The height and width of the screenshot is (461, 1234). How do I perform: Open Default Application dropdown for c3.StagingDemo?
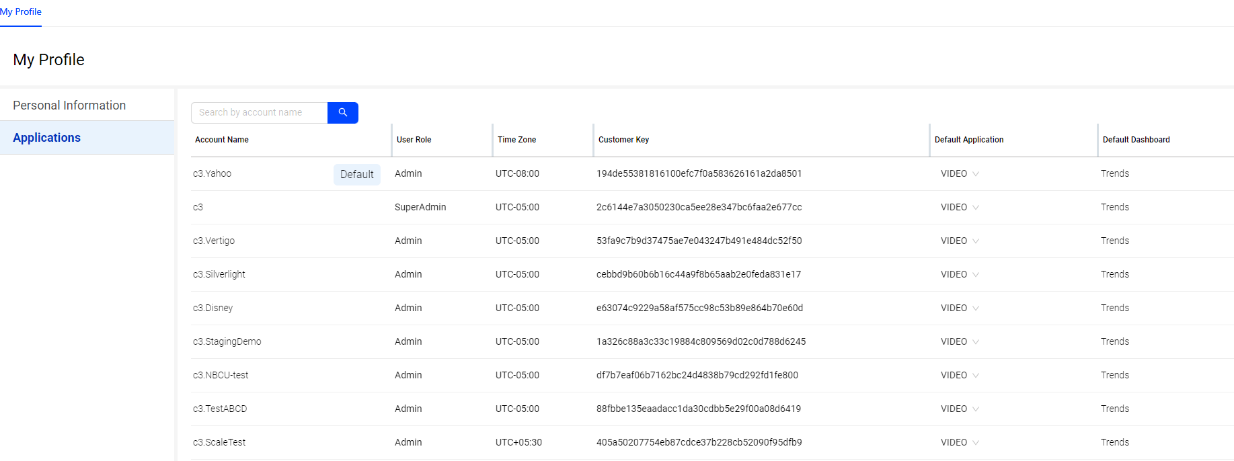960,341
